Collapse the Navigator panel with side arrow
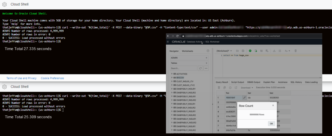This screenshot has width=332, height=136. coord(212,104)
